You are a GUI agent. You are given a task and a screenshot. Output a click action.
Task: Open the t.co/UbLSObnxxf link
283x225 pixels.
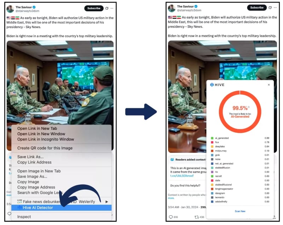click(x=182, y=175)
